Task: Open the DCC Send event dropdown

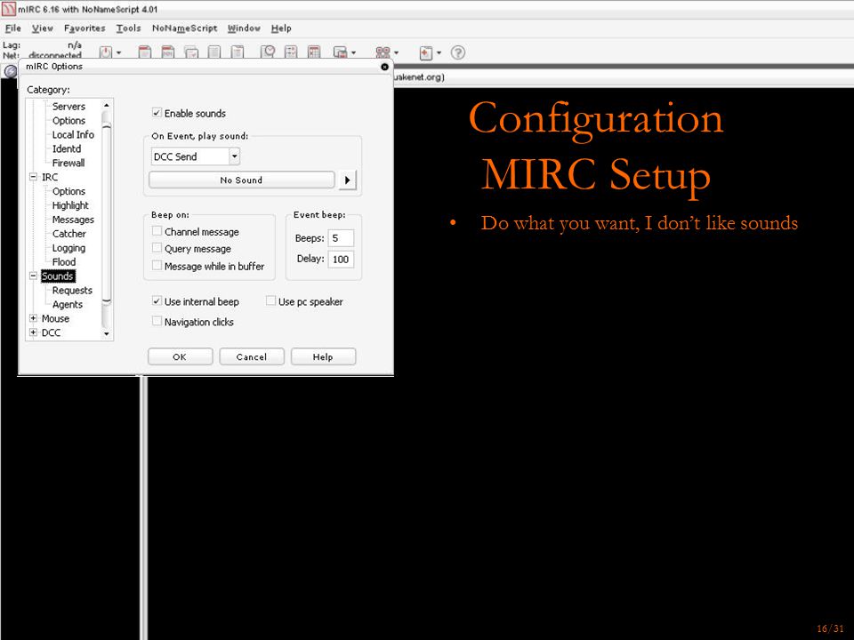Action: coord(234,156)
